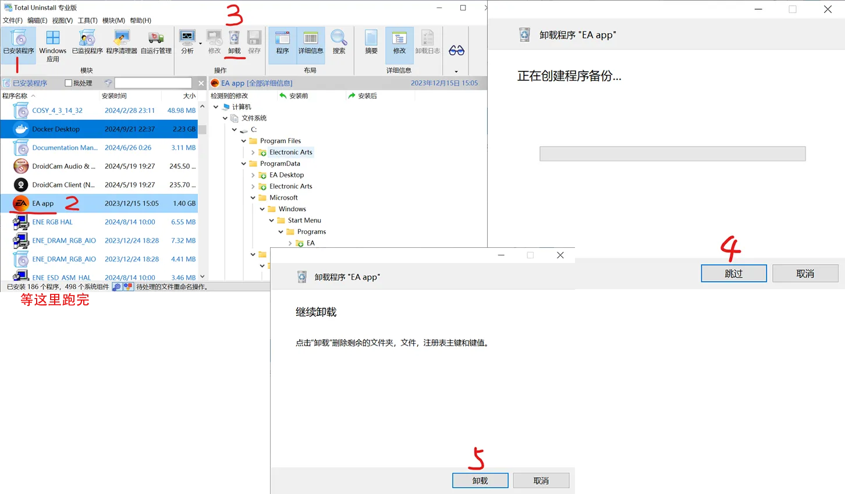Click the first status bar icon
This screenshot has width=845, height=494.
(117, 287)
